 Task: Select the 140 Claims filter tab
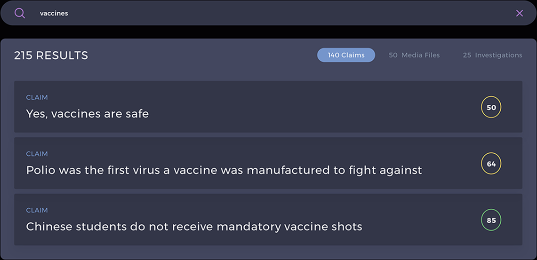pos(346,55)
